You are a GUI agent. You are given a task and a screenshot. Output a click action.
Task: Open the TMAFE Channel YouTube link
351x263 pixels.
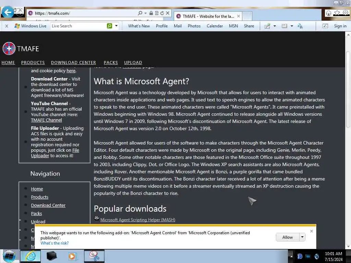pos(46,120)
